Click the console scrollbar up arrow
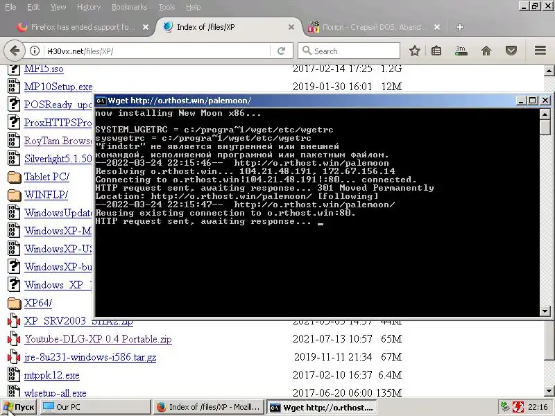This screenshot has width=555, height=416. (x=545, y=114)
